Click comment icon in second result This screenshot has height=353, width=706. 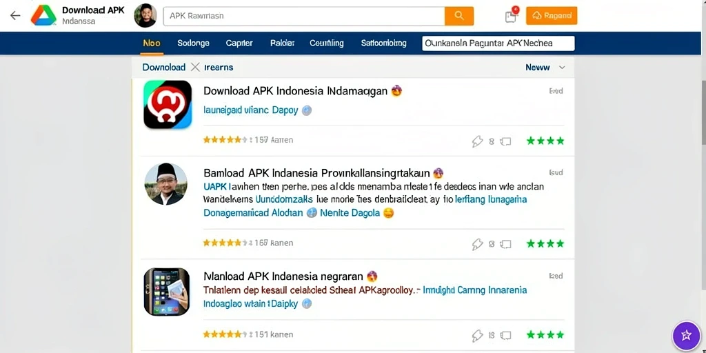point(505,245)
